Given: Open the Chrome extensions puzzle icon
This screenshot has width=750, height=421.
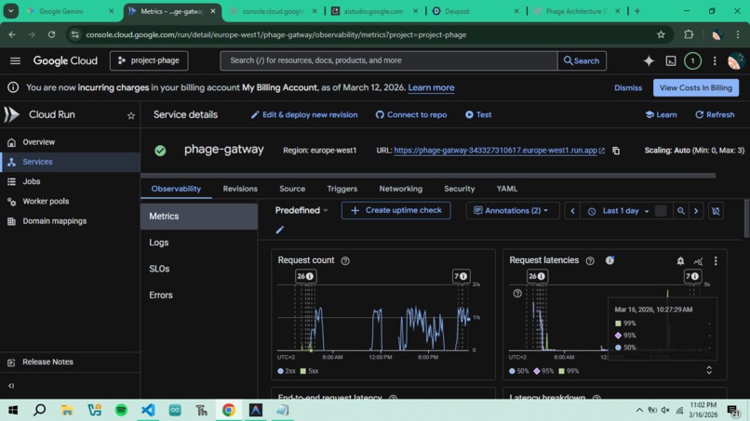Looking at the screenshot, I should tap(689, 34).
